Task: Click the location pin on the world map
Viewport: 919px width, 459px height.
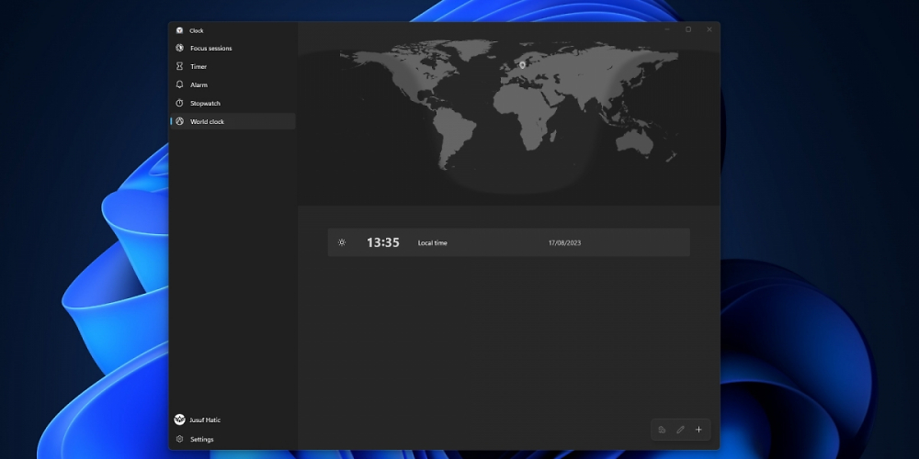Action: pyautogui.click(x=522, y=65)
